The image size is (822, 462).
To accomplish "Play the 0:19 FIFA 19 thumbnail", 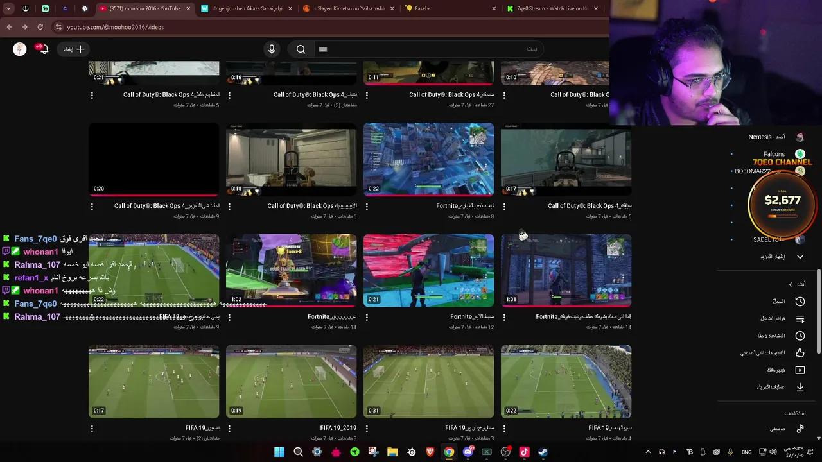I will 291,381.
